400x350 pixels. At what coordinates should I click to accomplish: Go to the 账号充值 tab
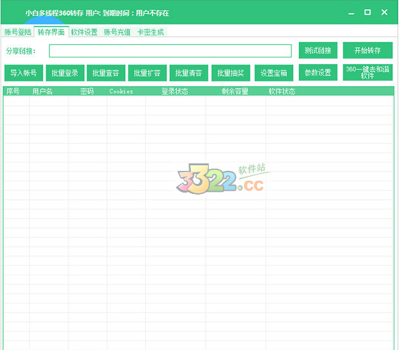(x=117, y=32)
